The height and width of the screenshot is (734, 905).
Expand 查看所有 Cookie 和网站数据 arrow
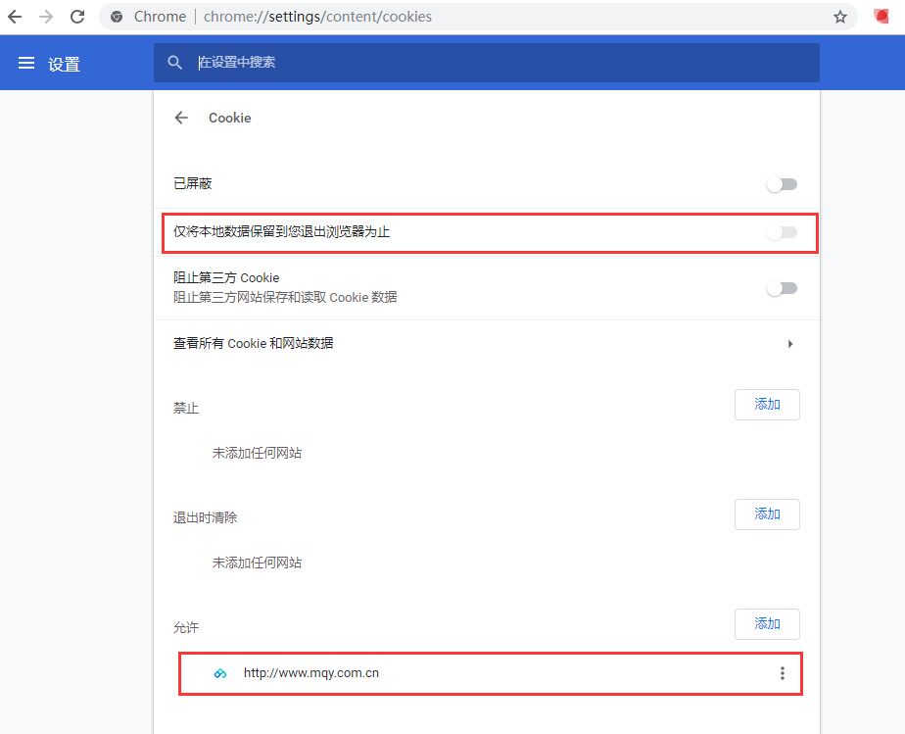pos(790,344)
